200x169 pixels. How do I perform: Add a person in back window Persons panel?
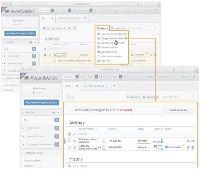click(x=36, y=42)
